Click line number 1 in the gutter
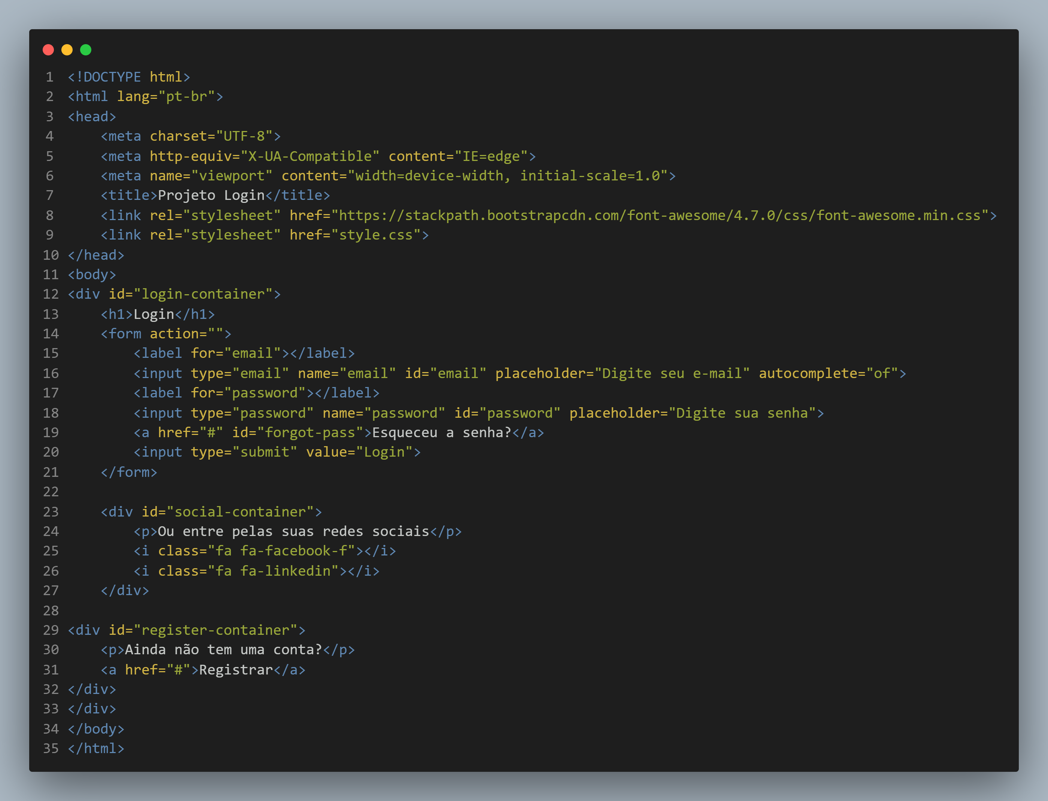 [x=49, y=77]
